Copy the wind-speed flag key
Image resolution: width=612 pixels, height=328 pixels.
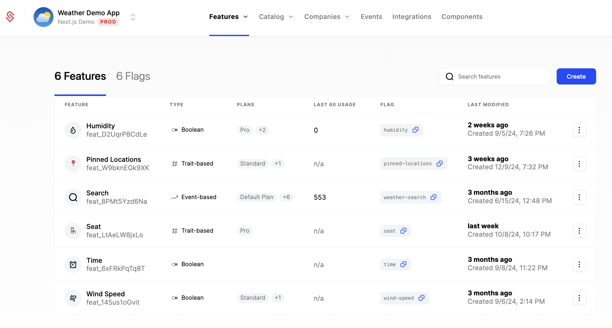tap(422, 298)
